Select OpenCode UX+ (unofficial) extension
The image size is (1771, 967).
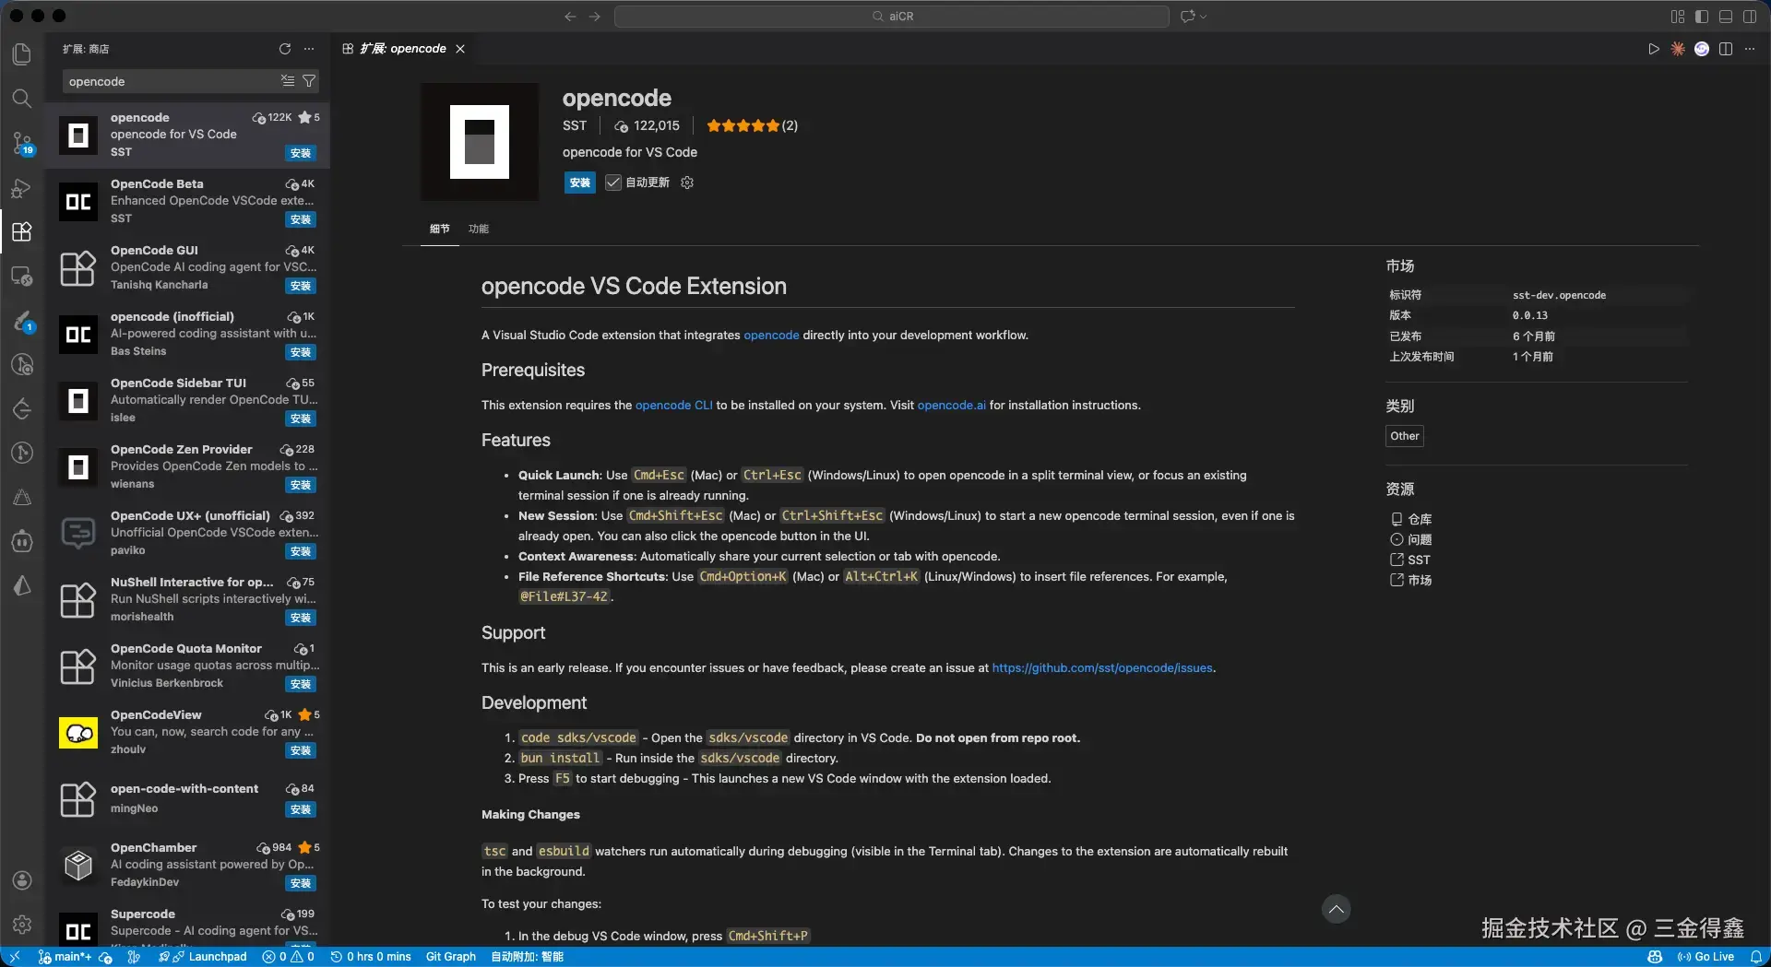[188, 533]
